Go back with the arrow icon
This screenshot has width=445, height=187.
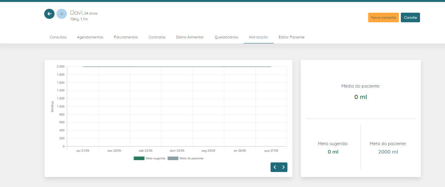[50, 13]
